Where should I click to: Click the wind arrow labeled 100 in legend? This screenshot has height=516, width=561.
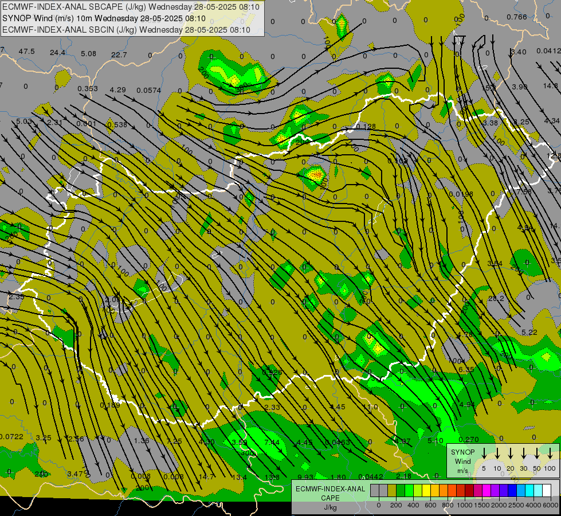(x=550, y=453)
